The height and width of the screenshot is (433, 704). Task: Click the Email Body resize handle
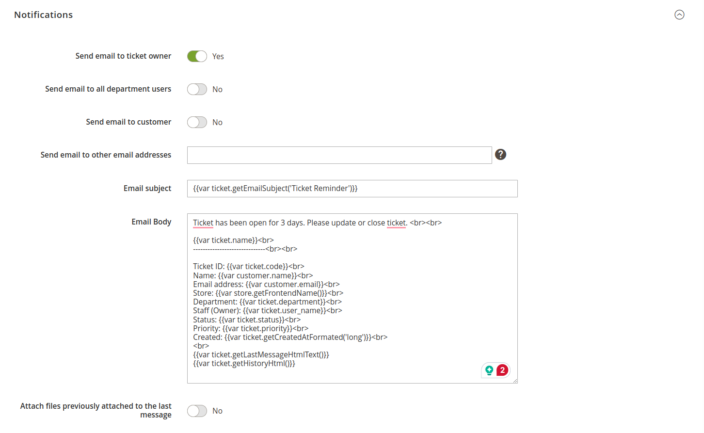515,381
